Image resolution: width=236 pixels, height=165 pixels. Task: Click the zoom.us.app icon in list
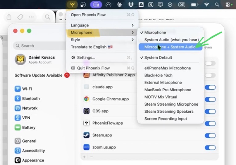click(x=86, y=147)
